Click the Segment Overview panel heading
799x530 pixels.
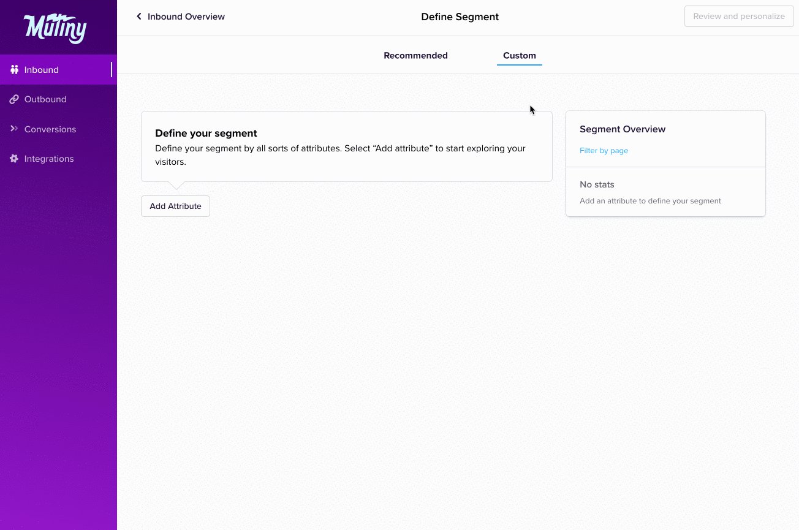tap(623, 129)
